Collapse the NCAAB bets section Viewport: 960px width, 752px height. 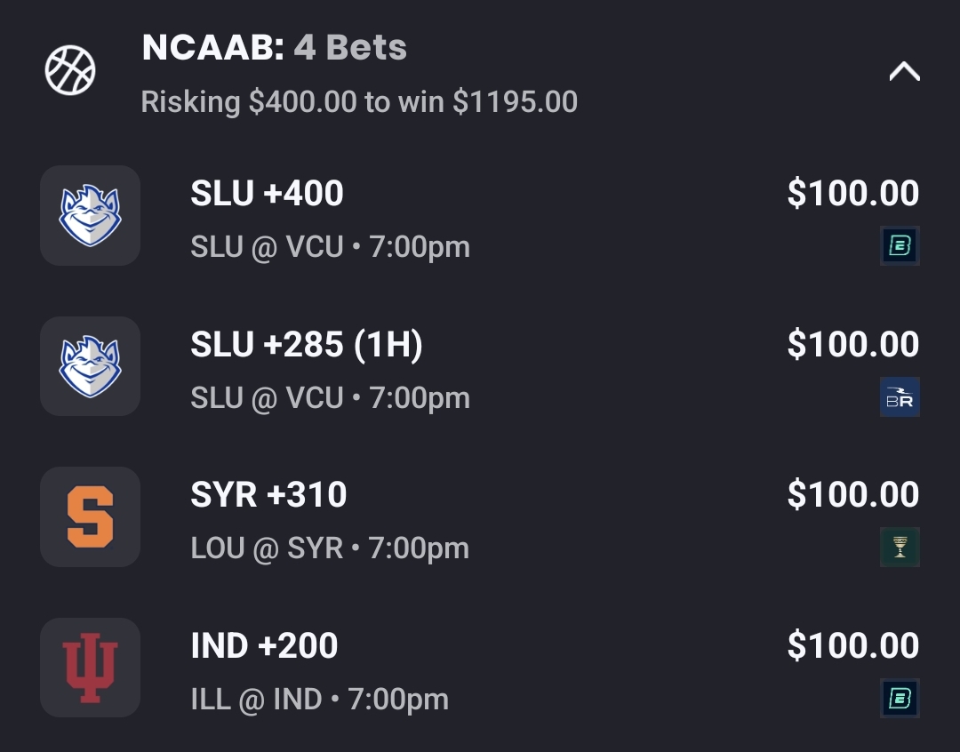pos(904,72)
